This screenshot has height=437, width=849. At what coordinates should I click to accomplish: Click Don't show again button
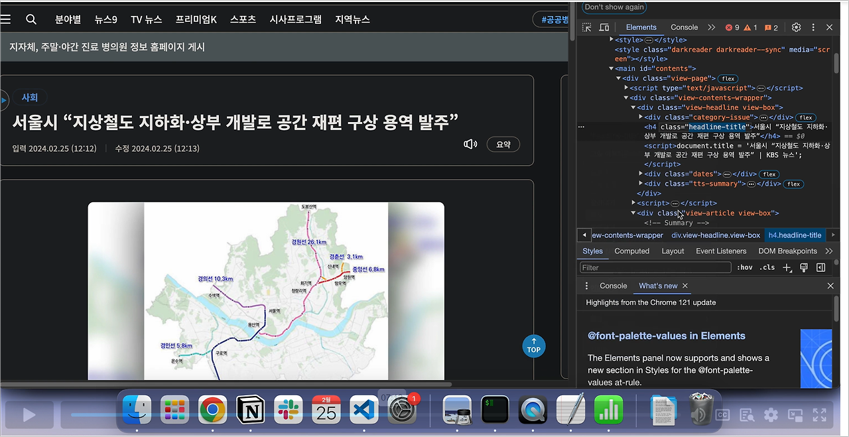(x=614, y=7)
